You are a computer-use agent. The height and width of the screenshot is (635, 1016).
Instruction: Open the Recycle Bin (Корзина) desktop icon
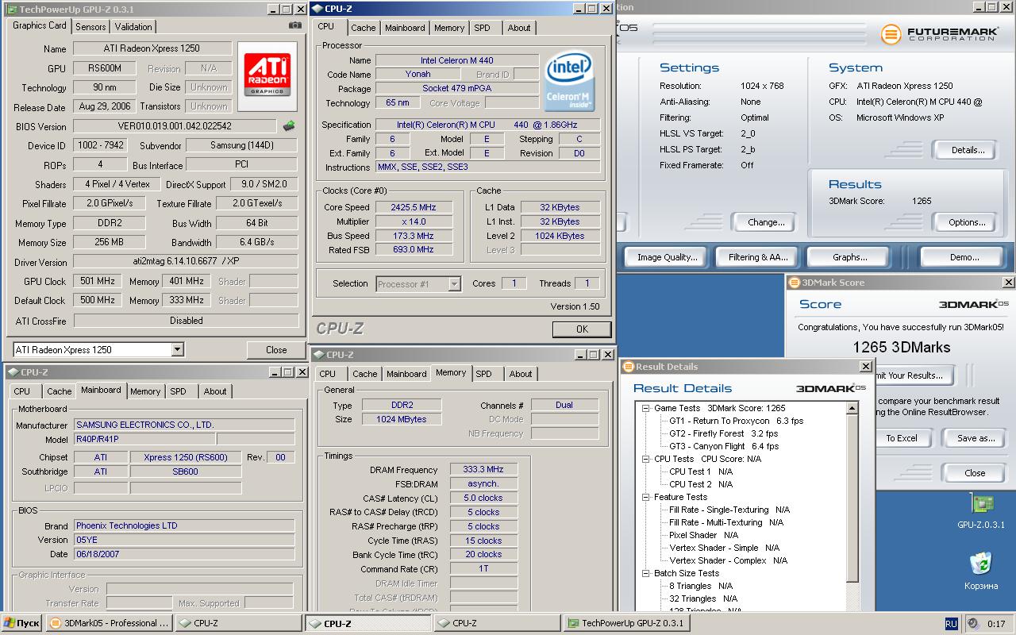[x=981, y=571]
